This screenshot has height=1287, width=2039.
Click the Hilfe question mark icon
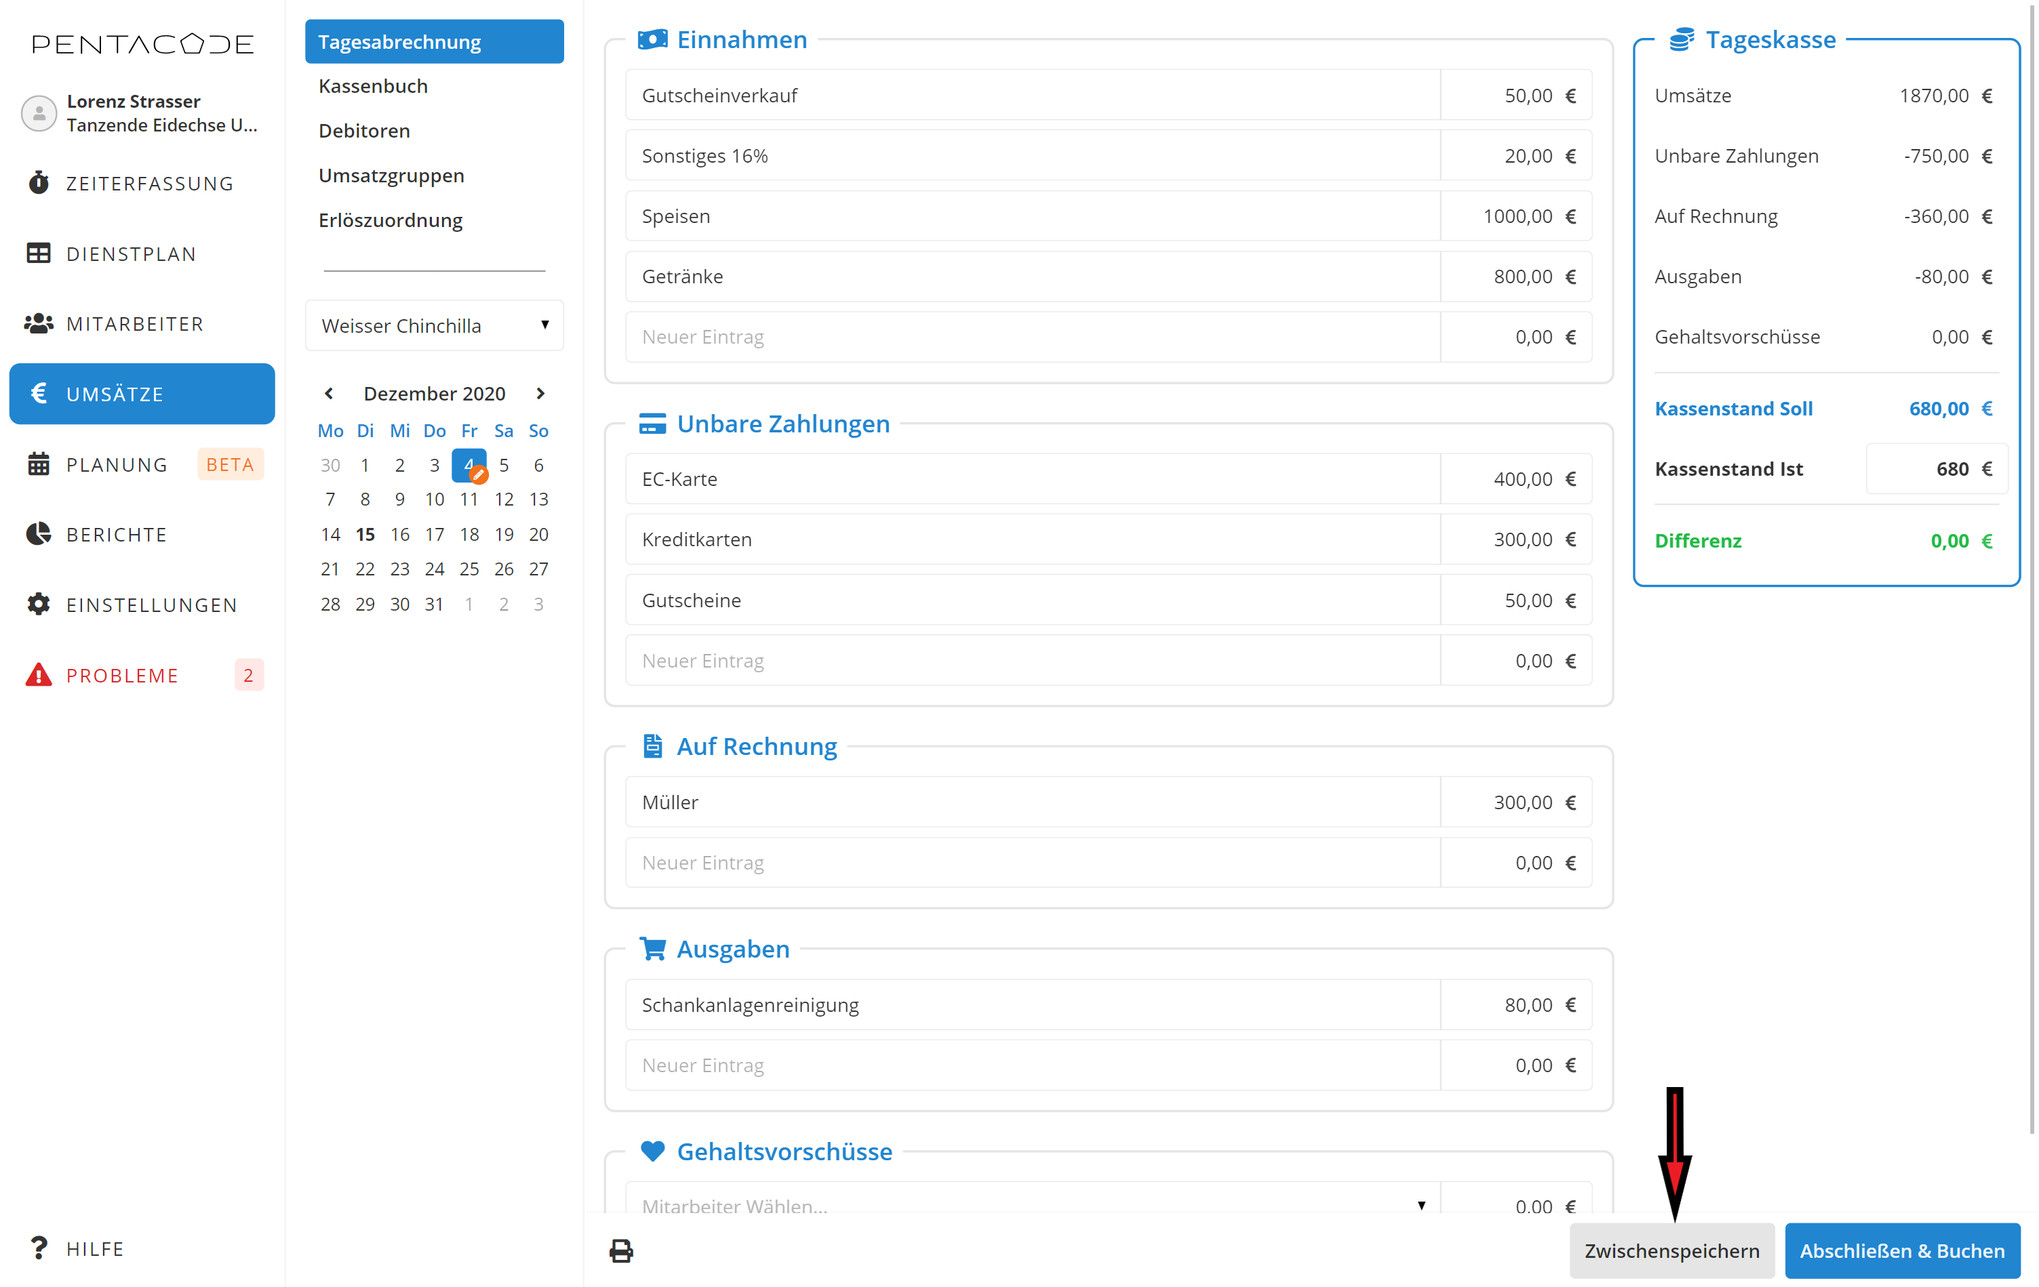(38, 1248)
